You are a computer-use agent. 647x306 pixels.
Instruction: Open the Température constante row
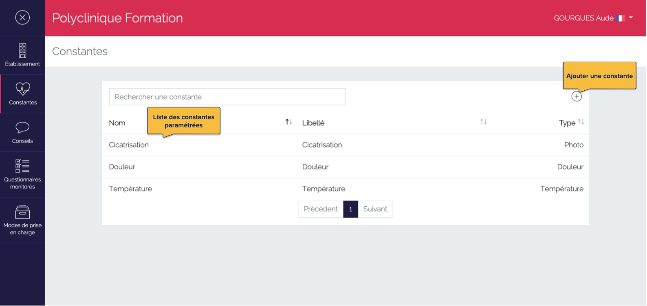(x=130, y=189)
